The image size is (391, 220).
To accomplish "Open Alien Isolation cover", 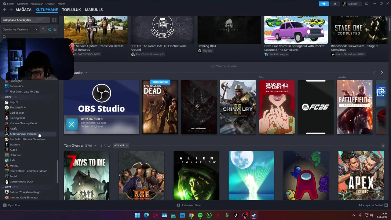I will click(196, 175).
